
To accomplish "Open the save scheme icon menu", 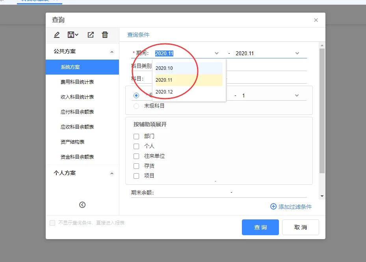I will click(73, 35).
